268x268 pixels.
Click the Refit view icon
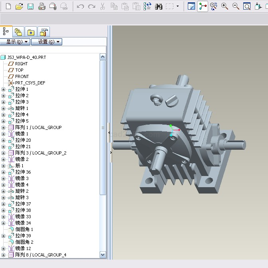pos(247,6)
